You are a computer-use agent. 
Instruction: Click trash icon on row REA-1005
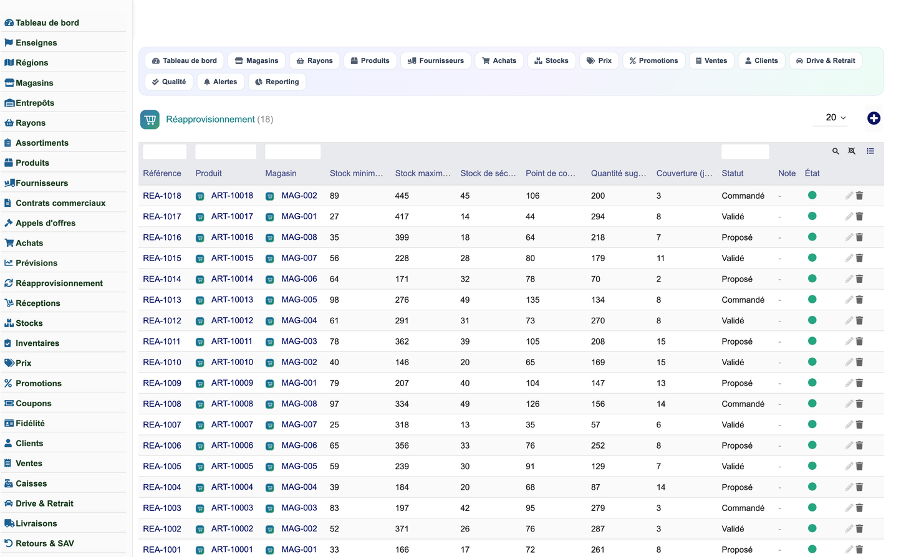tap(859, 466)
